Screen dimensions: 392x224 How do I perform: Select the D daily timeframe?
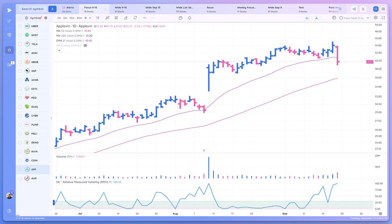tap(85, 18)
